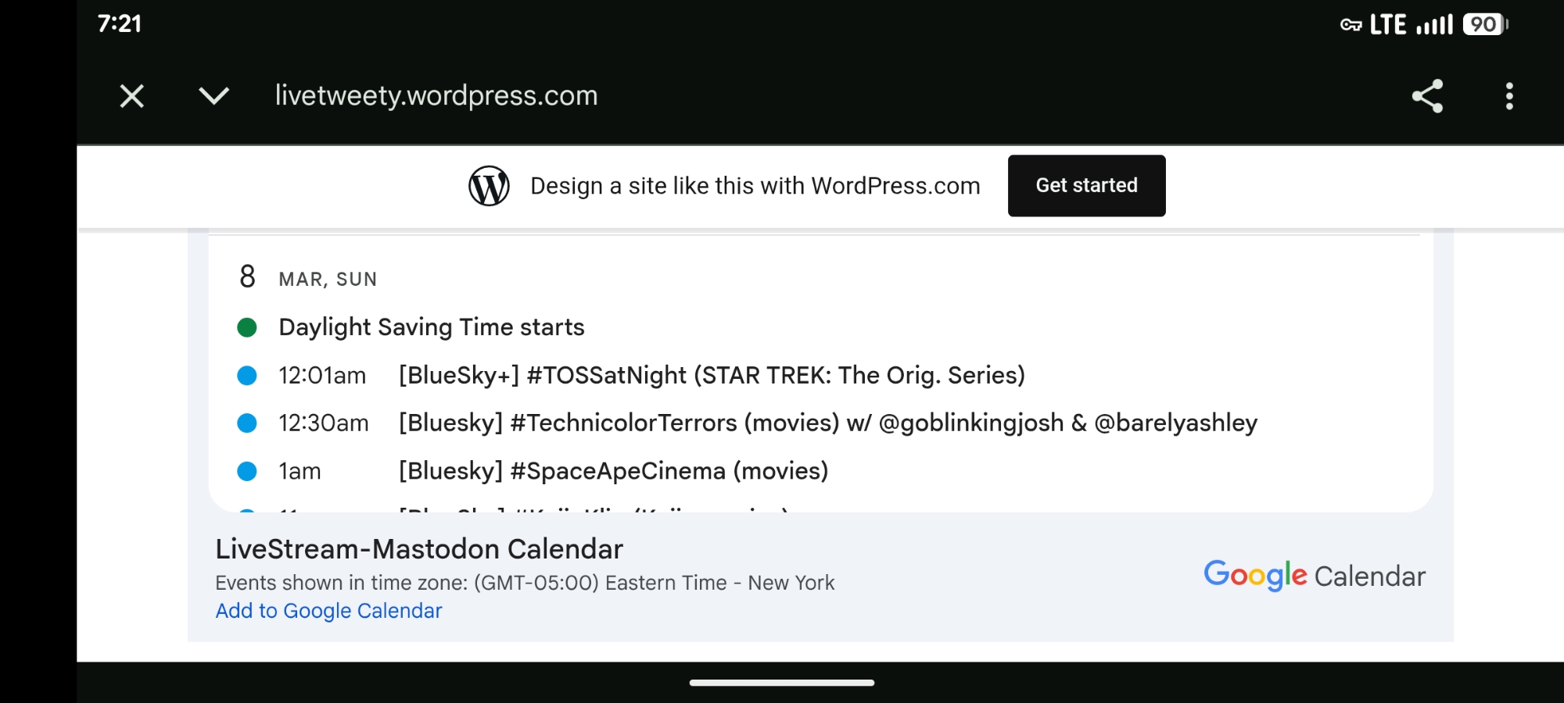Click Add to Google Calendar link
The height and width of the screenshot is (703, 1564).
click(x=328, y=611)
